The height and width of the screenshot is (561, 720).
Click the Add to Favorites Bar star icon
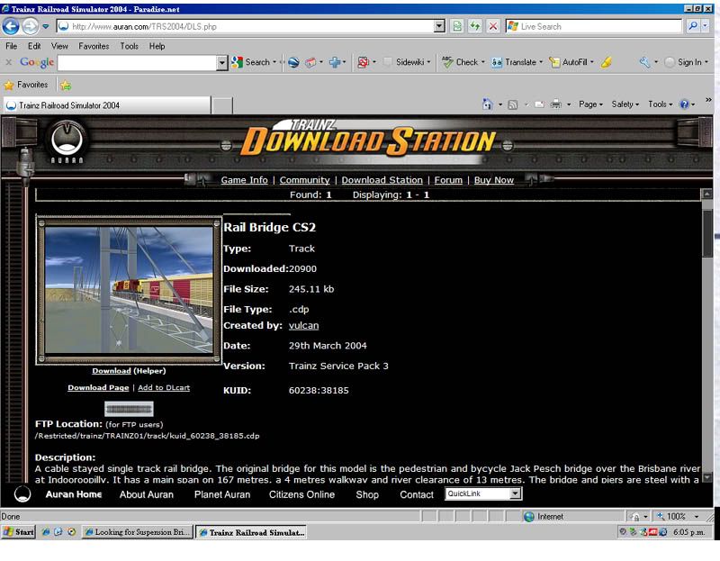pyautogui.click(x=66, y=86)
